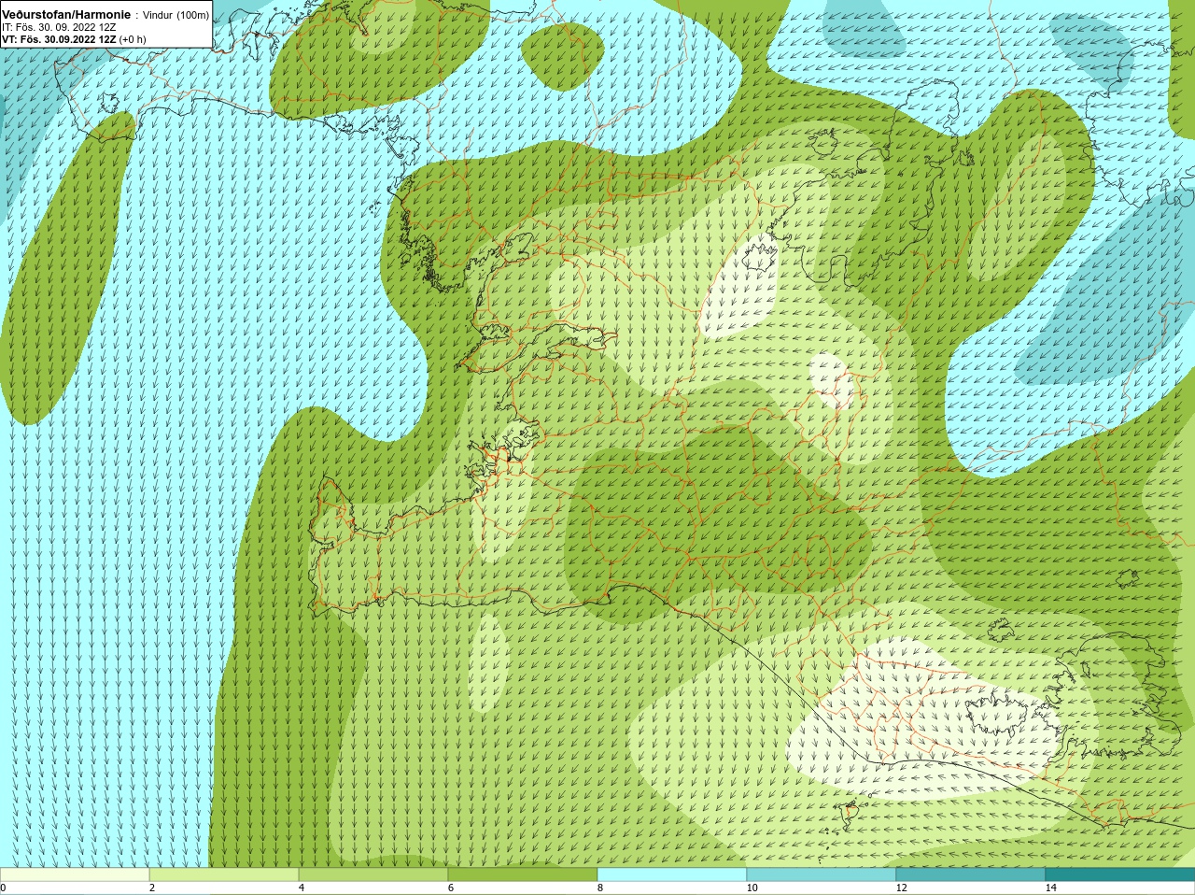The height and width of the screenshot is (895, 1195).
Task: Click the legend value 12
Action: (901, 888)
